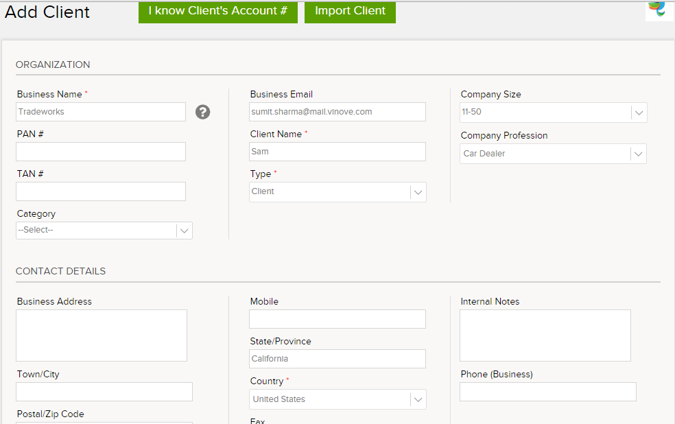675x424 pixels.
Task: Expand the Company Profession dropdown
Action: point(553,154)
